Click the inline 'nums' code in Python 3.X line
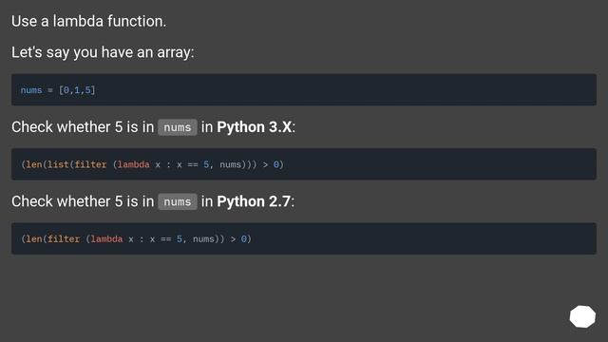The image size is (608, 342). click(x=178, y=127)
